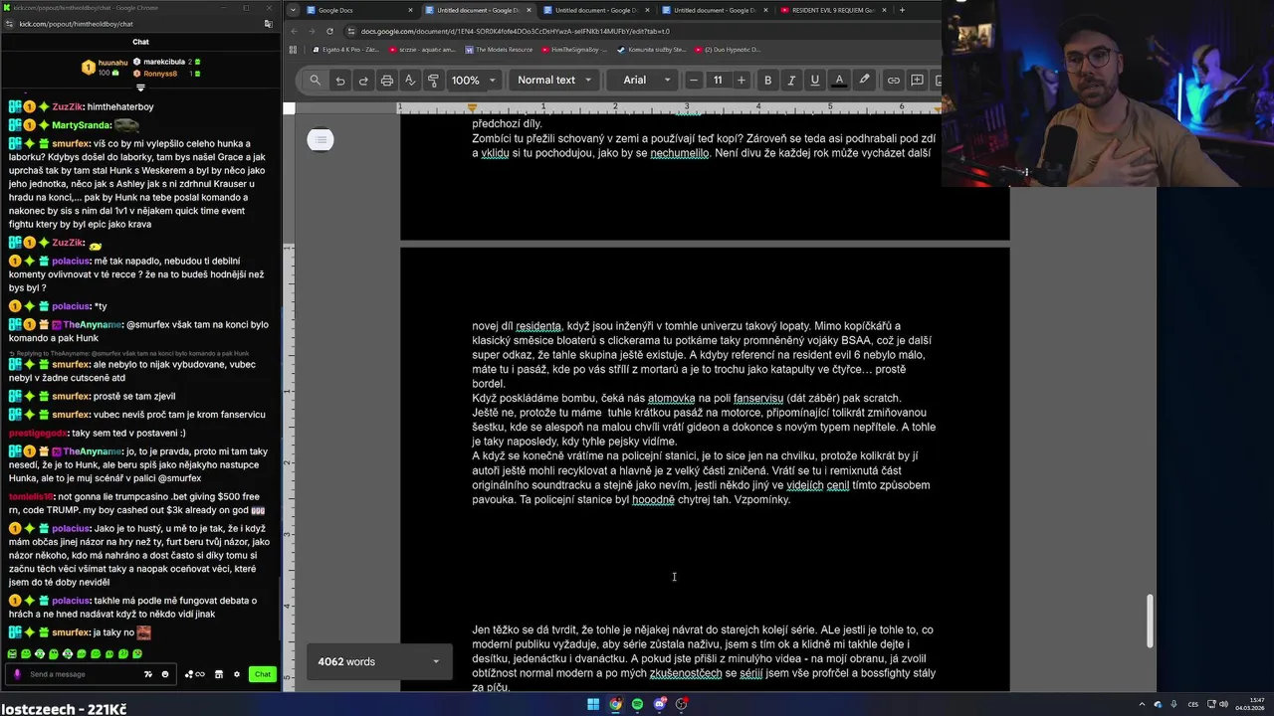The height and width of the screenshot is (716, 1274).
Task: Switch to the first Google Docs tab
Action: [x=359, y=10]
